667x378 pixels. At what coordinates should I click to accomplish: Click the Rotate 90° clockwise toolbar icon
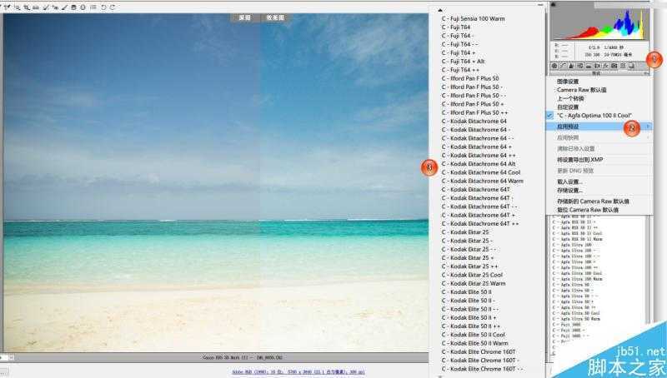(x=113, y=7)
